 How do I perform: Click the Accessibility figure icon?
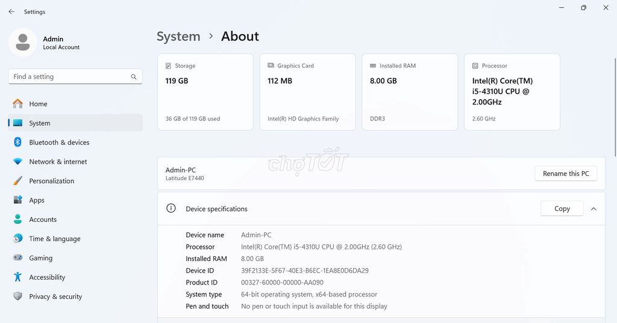pyautogui.click(x=17, y=277)
